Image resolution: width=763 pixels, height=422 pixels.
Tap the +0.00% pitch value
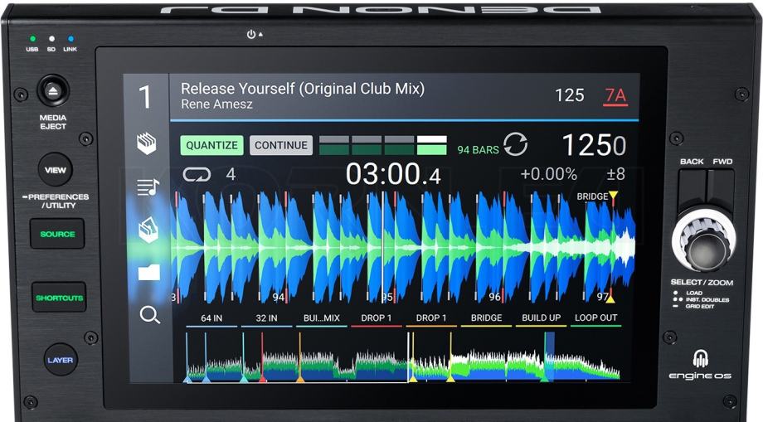point(548,174)
